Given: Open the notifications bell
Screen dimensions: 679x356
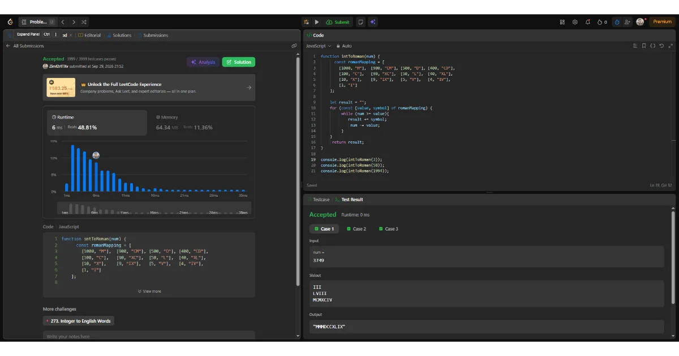Looking at the screenshot, I should click(x=588, y=22).
